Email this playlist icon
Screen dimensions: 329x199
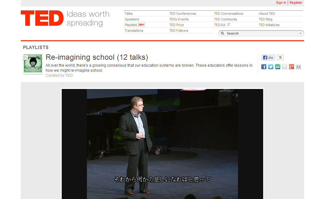tap(285, 67)
